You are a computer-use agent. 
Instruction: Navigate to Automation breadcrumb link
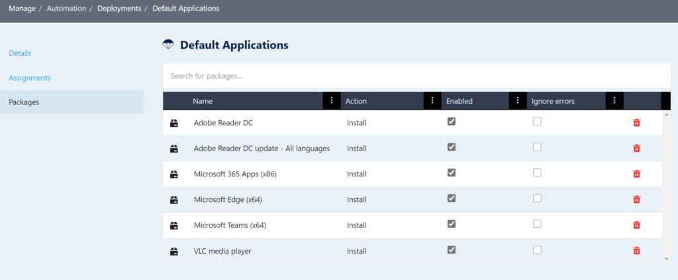66,9
